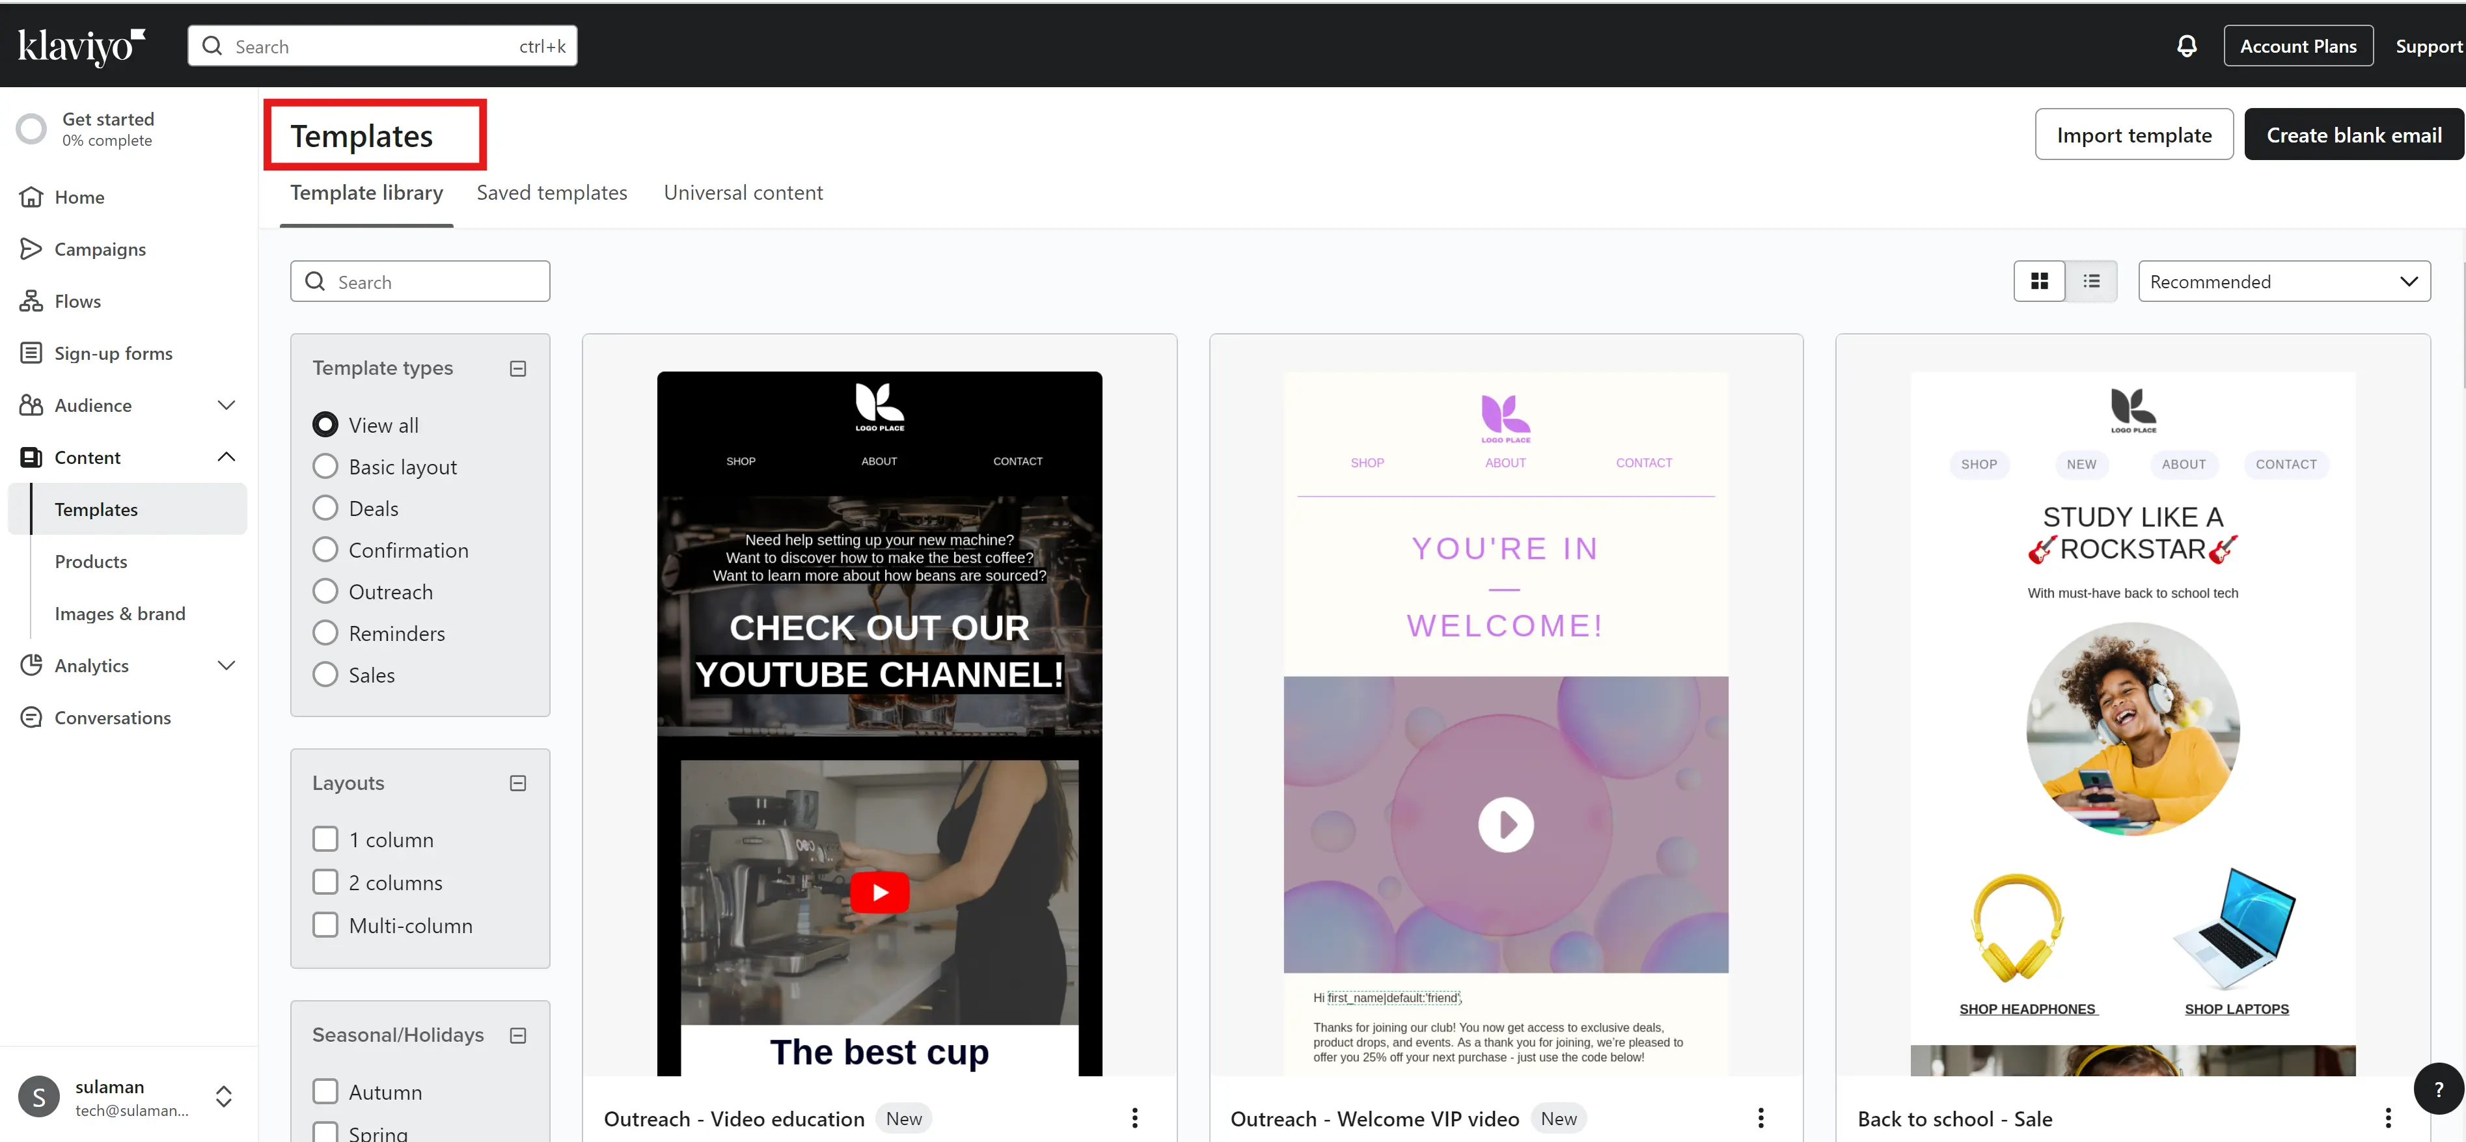This screenshot has width=2466, height=1142.
Task: Collapse the Content sidebar section
Action: tap(226, 457)
